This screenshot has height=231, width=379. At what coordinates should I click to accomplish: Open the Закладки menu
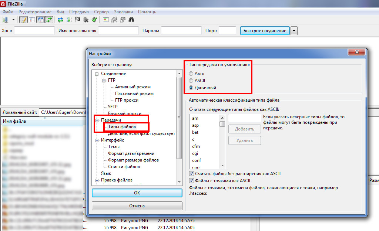coord(123,12)
